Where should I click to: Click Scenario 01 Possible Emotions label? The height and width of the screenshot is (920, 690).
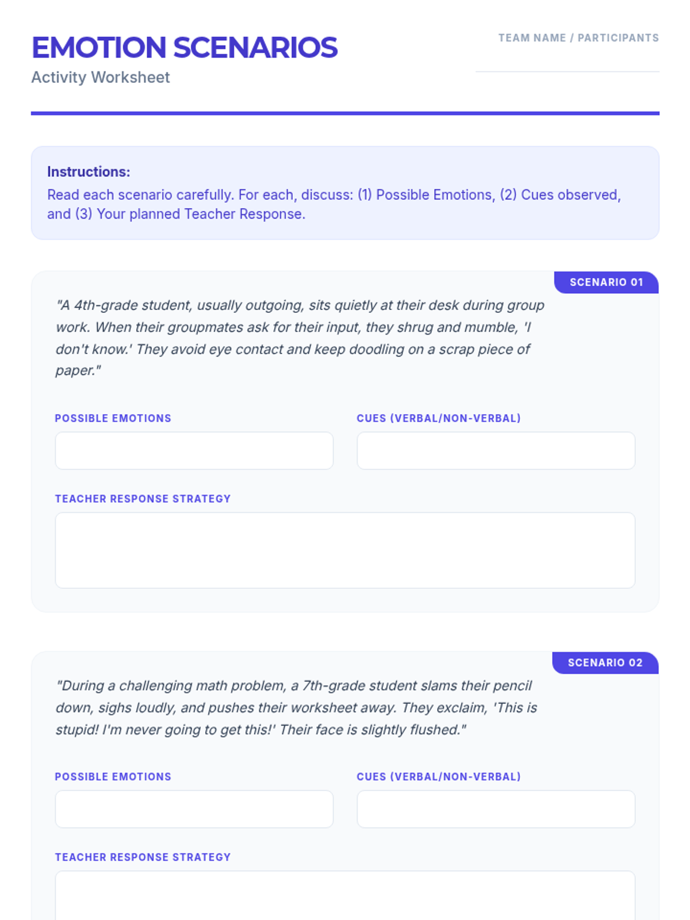click(113, 419)
